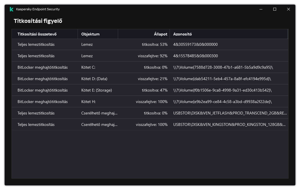Click the 'visszafejtve: 21%' status cell
Screen dimensions: 300x190
click(x=153, y=79)
